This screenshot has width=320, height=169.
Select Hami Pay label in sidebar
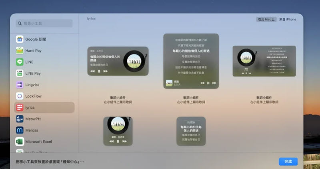tap(34, 51)
